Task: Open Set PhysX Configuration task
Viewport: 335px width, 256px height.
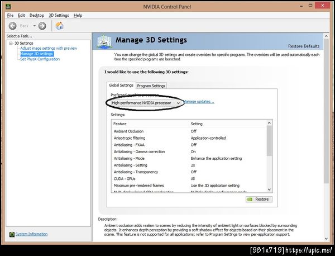Action: click(40, 59)
